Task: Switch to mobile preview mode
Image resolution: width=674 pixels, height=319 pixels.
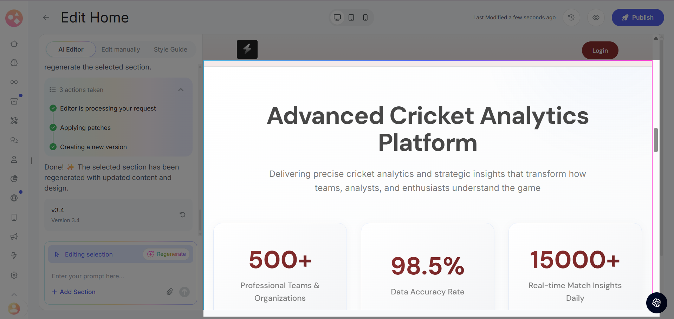Action: click(x=365, y=18)
